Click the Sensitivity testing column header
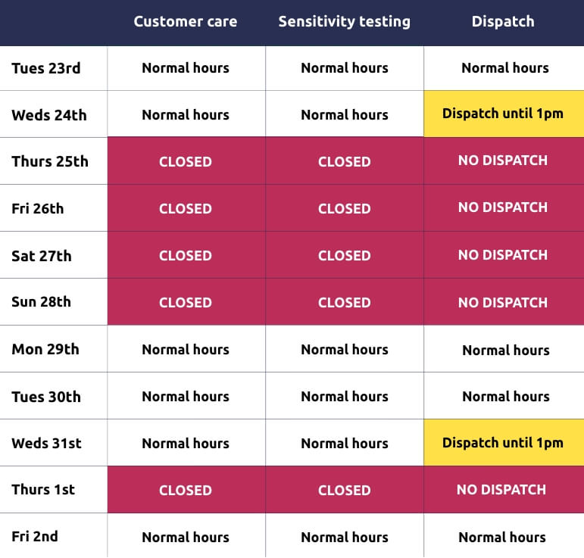Viewport: 584px width, 558px height. 345,22
